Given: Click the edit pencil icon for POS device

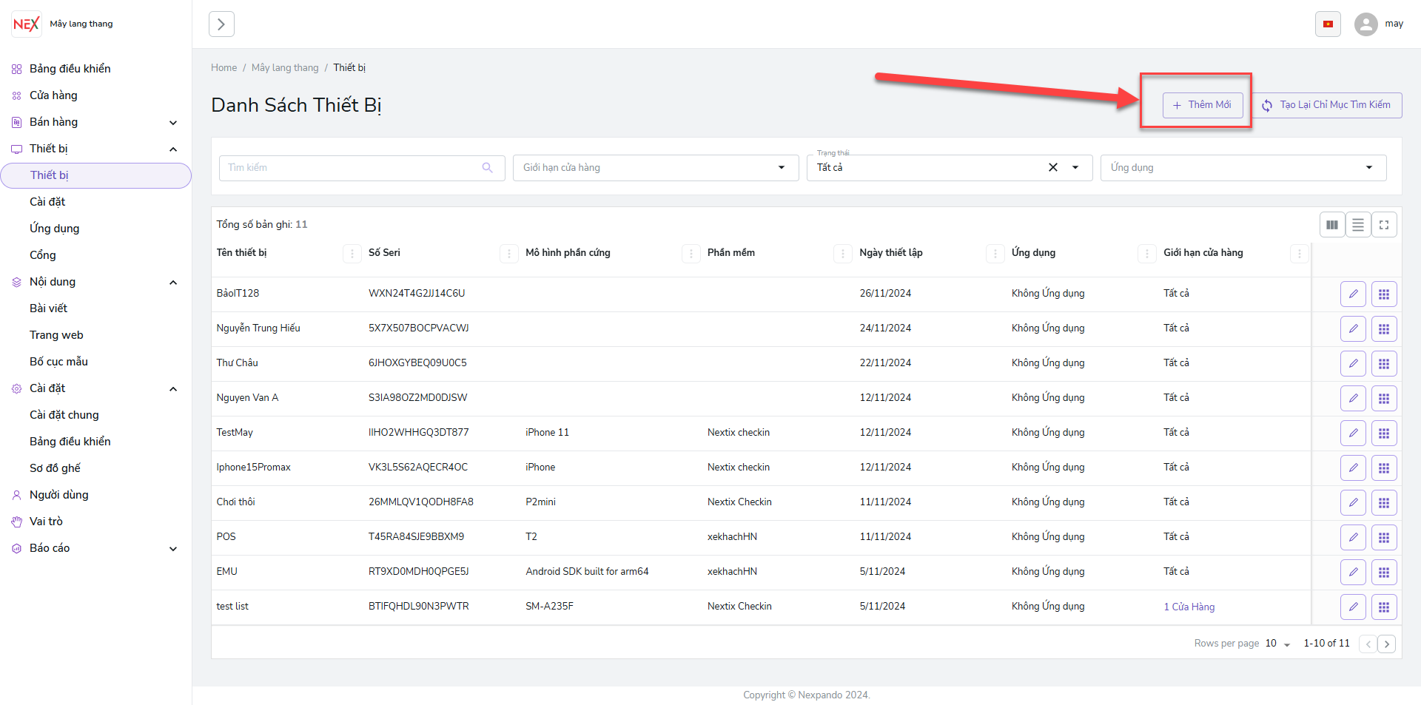Looking at the screenshot, I should [x=1353, y=537].
